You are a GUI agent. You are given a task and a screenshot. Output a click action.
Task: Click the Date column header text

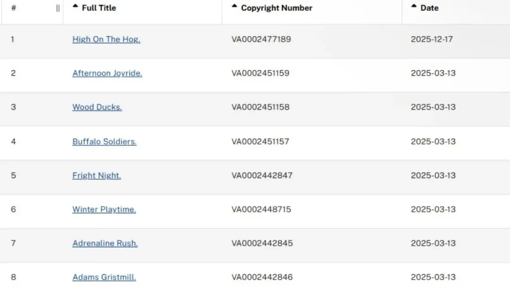[x=429, y=8]
